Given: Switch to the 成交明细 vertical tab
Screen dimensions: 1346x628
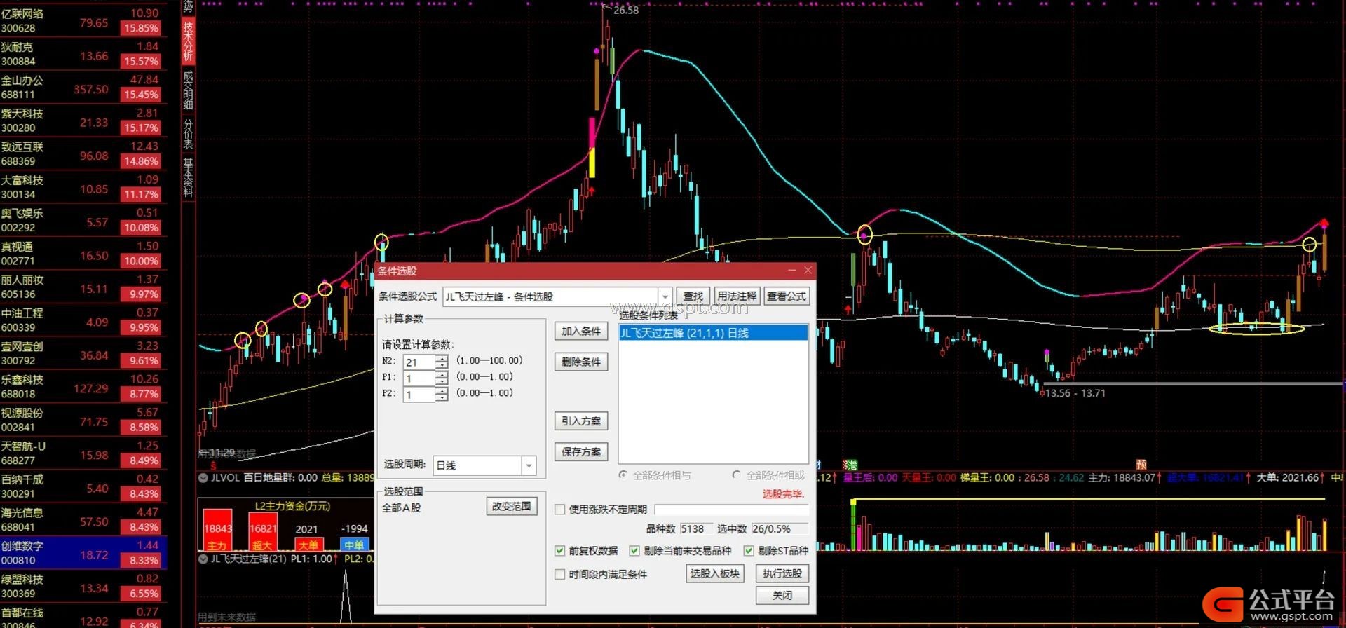Looking at the screenshot, I should point(188,90).
